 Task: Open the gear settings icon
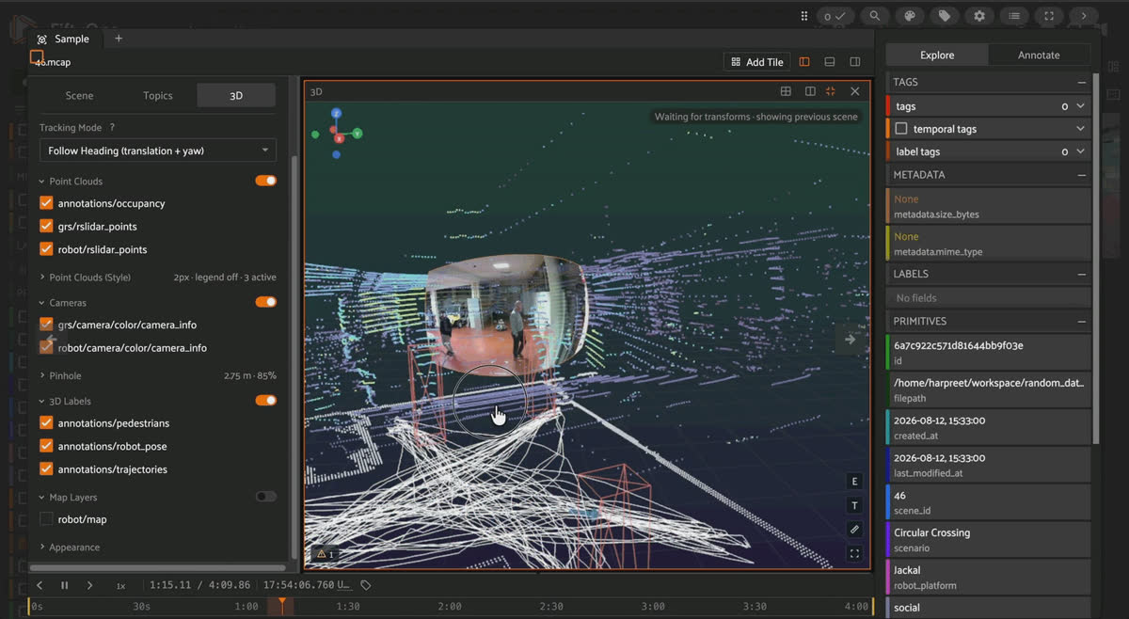coord(979,16)
